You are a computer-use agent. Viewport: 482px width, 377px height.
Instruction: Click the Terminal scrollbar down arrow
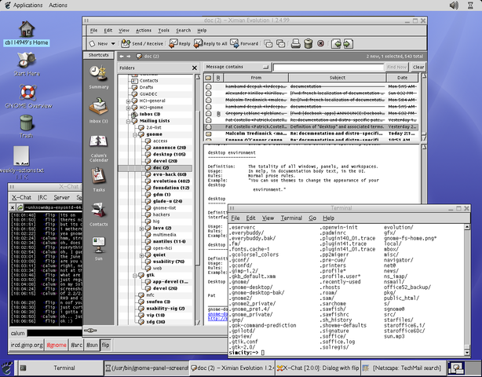point(467,353)
